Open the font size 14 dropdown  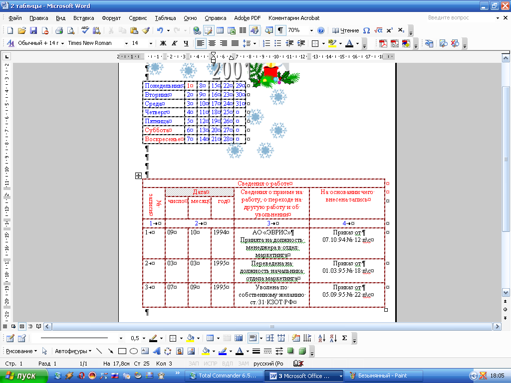click(151, 43)
